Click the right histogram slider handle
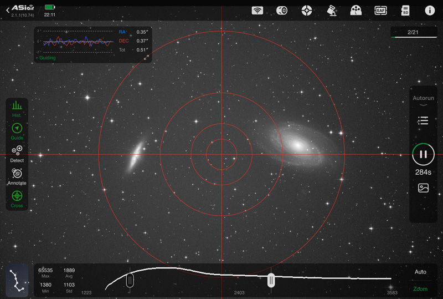 coord(271,280)
